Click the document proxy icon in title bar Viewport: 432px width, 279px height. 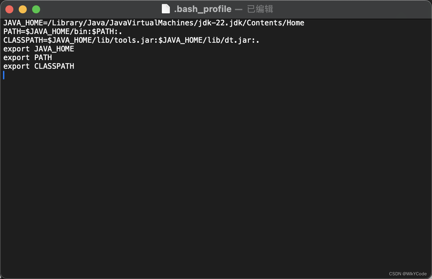point(166,9)
